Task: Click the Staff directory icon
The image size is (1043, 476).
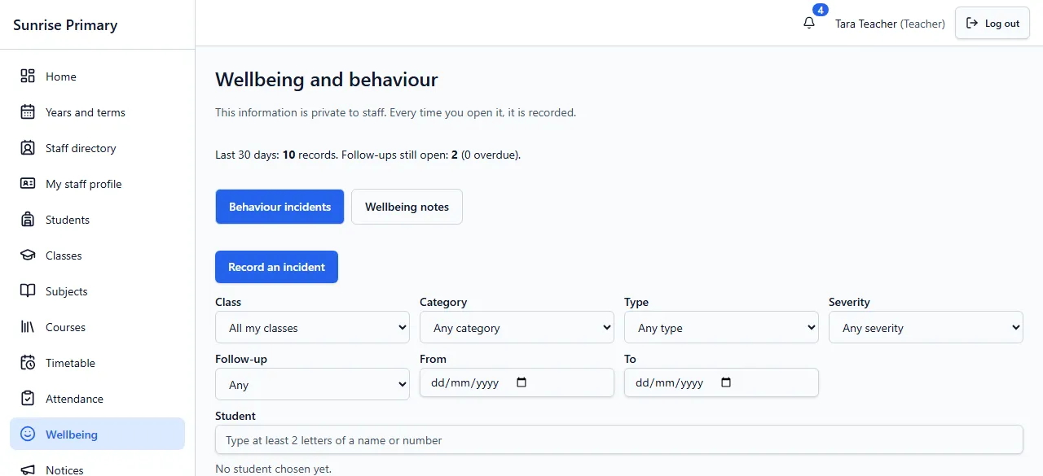Action: 28,147
